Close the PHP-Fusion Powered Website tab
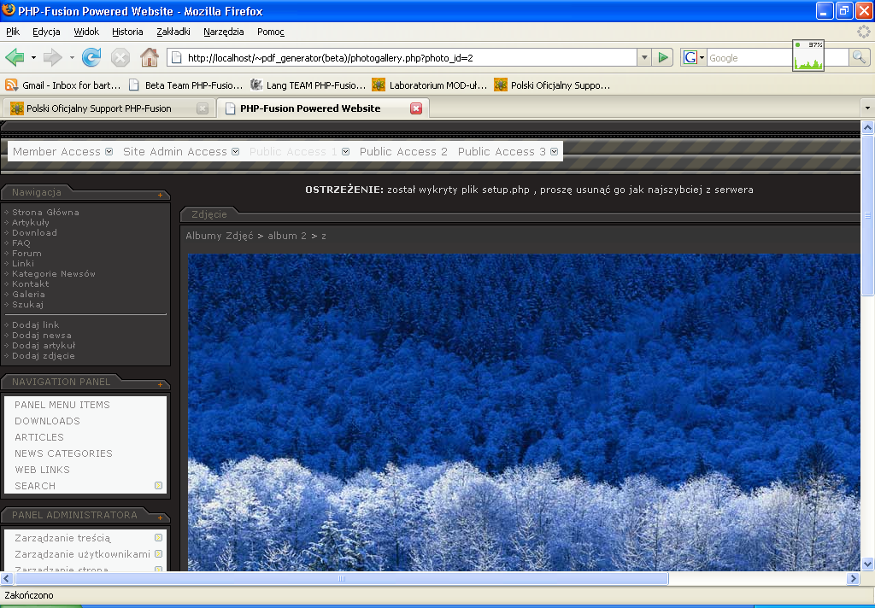This screenshot has width=875, height=608. pyautogui.click(x=416, y=108)
